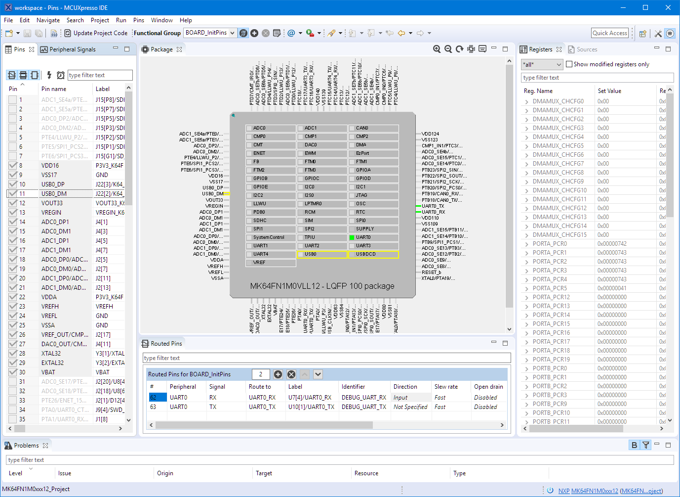Viewport: 680px width, 497px height.
Task: Click the Routed Pins filter text field
Action: coord(326,358)
